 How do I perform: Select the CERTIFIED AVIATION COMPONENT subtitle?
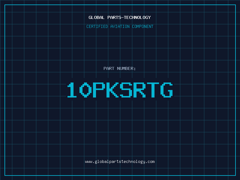pos(120,26)
